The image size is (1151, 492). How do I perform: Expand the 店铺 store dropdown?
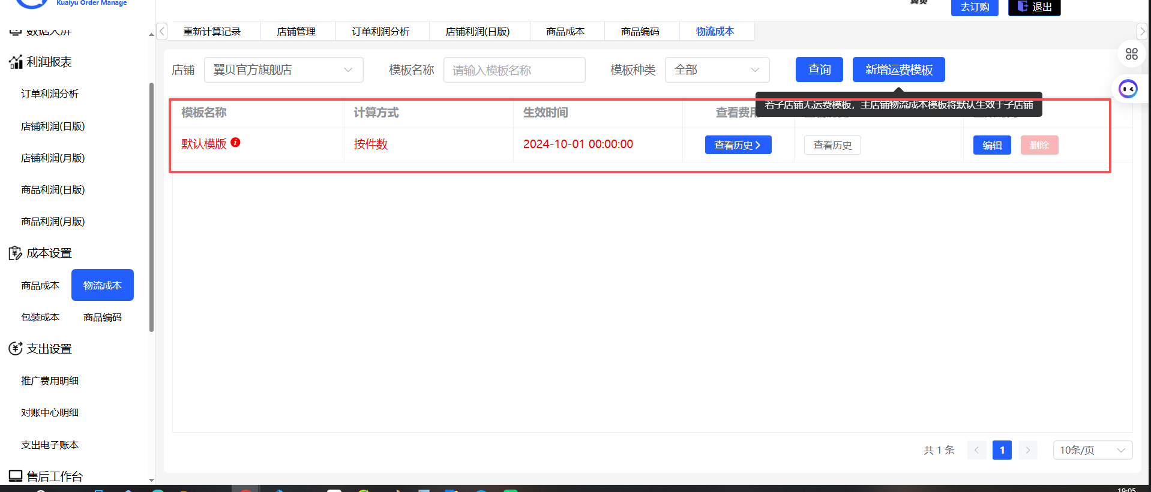click(283, 70)
